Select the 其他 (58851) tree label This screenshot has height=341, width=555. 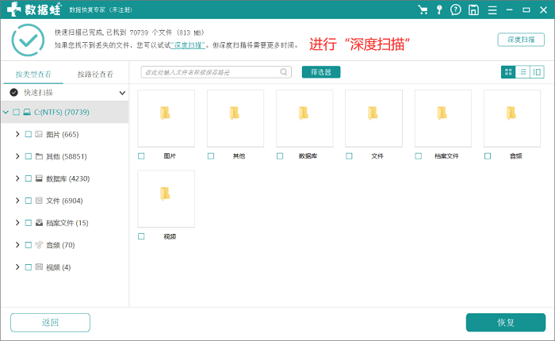click(66, 156)
